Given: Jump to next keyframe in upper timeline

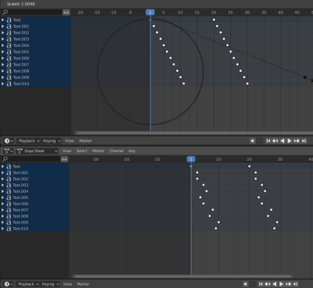Looking at the screenshot, I should click(x=297, y=140).
